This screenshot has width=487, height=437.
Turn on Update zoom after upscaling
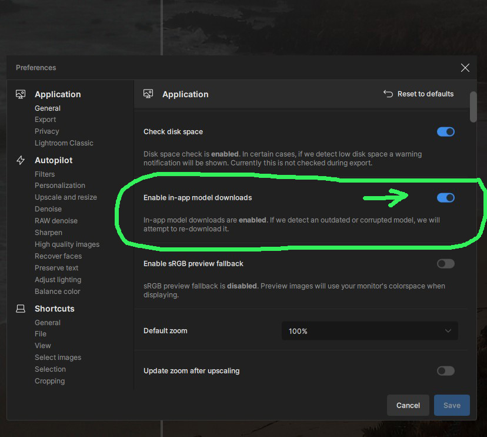(445, 371)
